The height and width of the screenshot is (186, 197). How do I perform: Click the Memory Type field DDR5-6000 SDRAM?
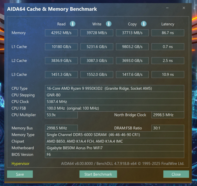coord(115,135)
